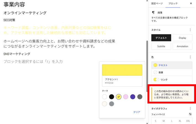Click the yellow キーワード調査 paragraph
The image size is (196, 124).
tap(57, 30)
